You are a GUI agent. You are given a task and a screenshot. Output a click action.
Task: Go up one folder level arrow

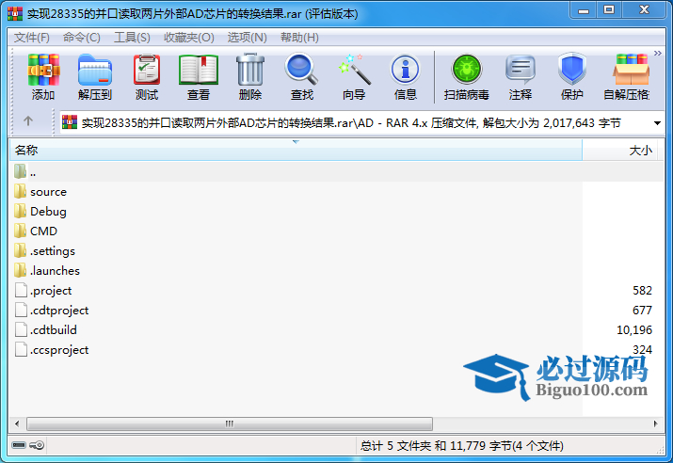[x=28, y=121]
